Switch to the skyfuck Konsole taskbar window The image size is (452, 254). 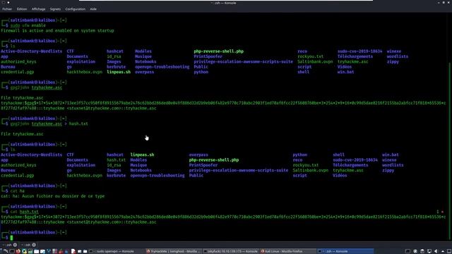coord(230,251)
